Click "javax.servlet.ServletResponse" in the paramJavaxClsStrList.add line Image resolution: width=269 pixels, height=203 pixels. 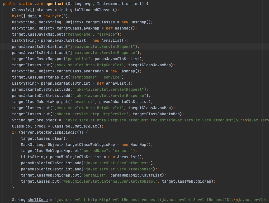coord(103,53)
